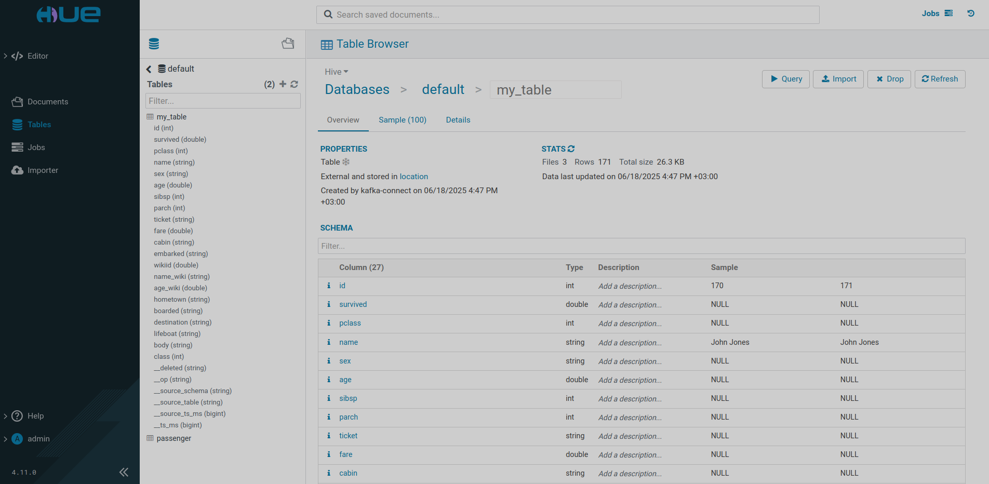Select __source_schema (string) in assist tree
This screenshot has width=989, height=484.
(193, 391)
